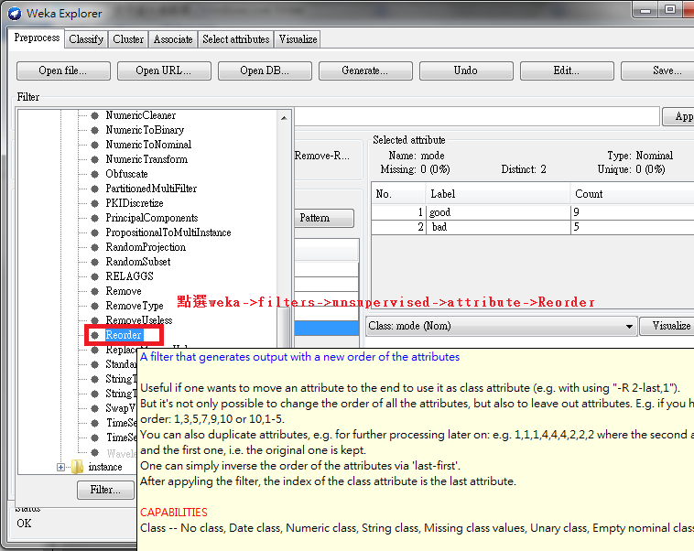This screenshot has height=551, width=694.
Task: Maximize the Weka Explorer window
Action: click(670, 9)
